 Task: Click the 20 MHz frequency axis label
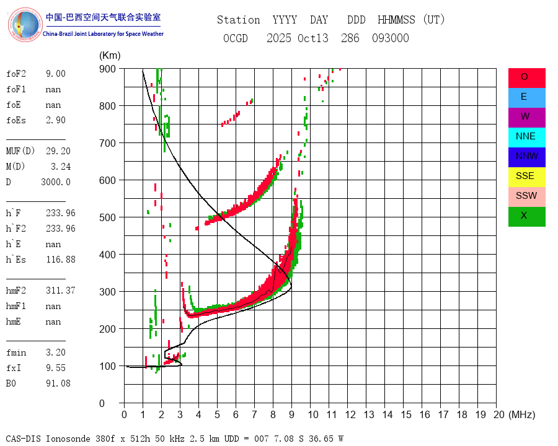tap(499, 414)
